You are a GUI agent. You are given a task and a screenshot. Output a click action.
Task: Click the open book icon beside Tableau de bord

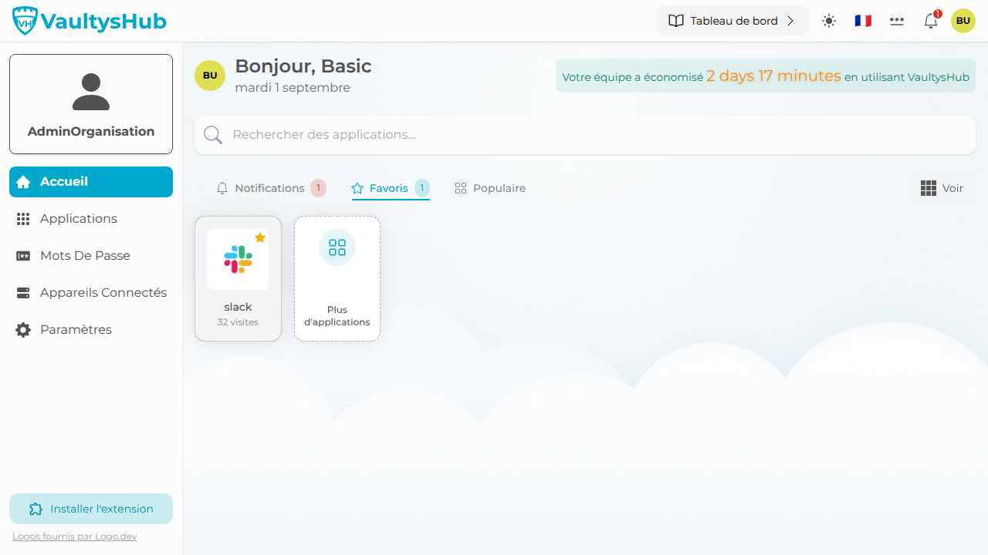tap(676, 21)
